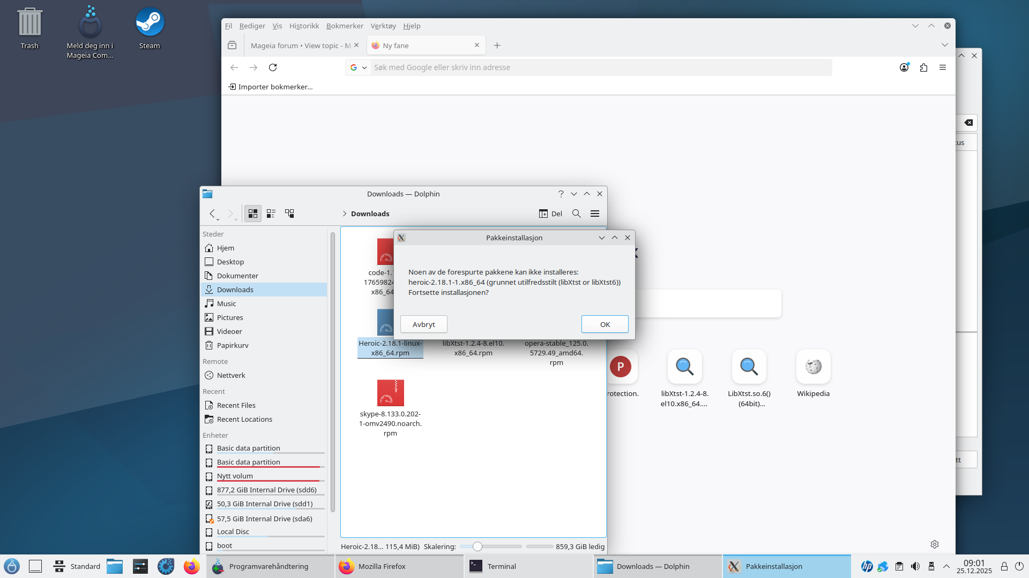The height and width of the screenshot is (578, 1029).
Task: Expand Dolphin back history arrow
Action: point(218,219)
